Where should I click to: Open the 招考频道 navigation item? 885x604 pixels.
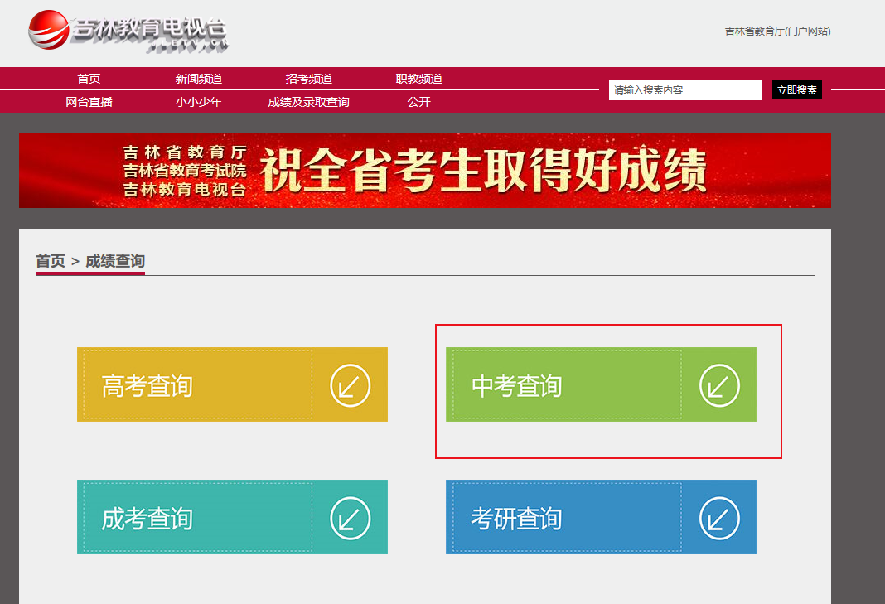click(309, 79)
